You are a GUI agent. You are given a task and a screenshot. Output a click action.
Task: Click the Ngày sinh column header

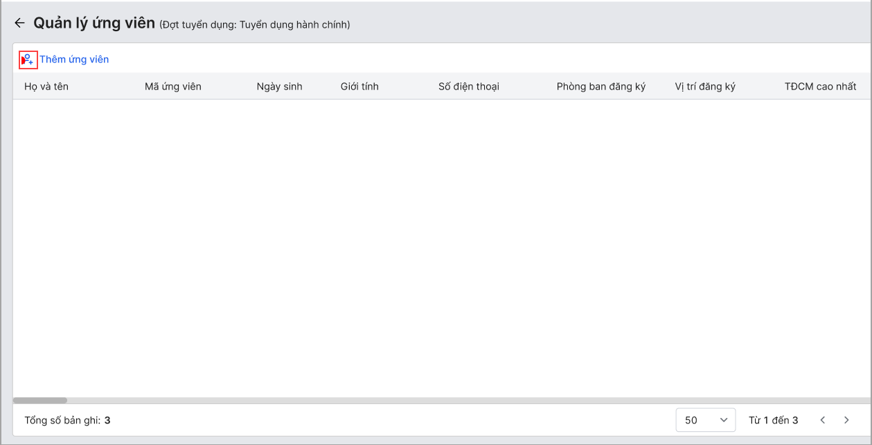coord(279,87)
